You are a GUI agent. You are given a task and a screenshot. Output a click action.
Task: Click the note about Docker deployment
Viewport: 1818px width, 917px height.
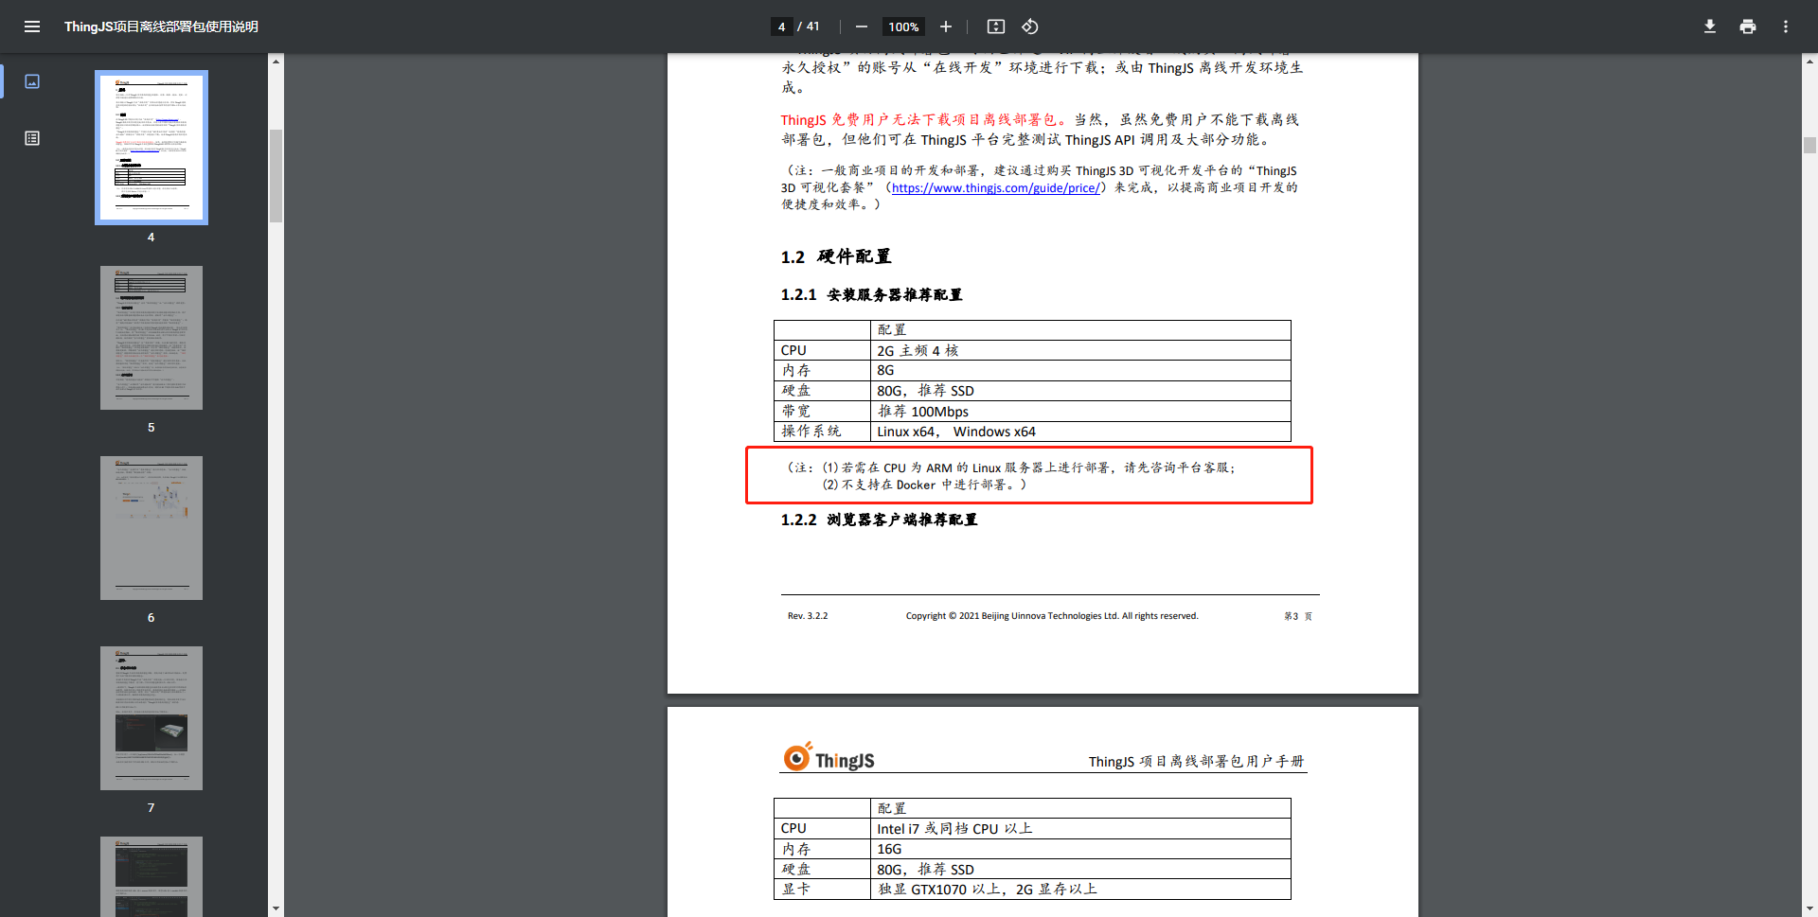tap(924, 485)
